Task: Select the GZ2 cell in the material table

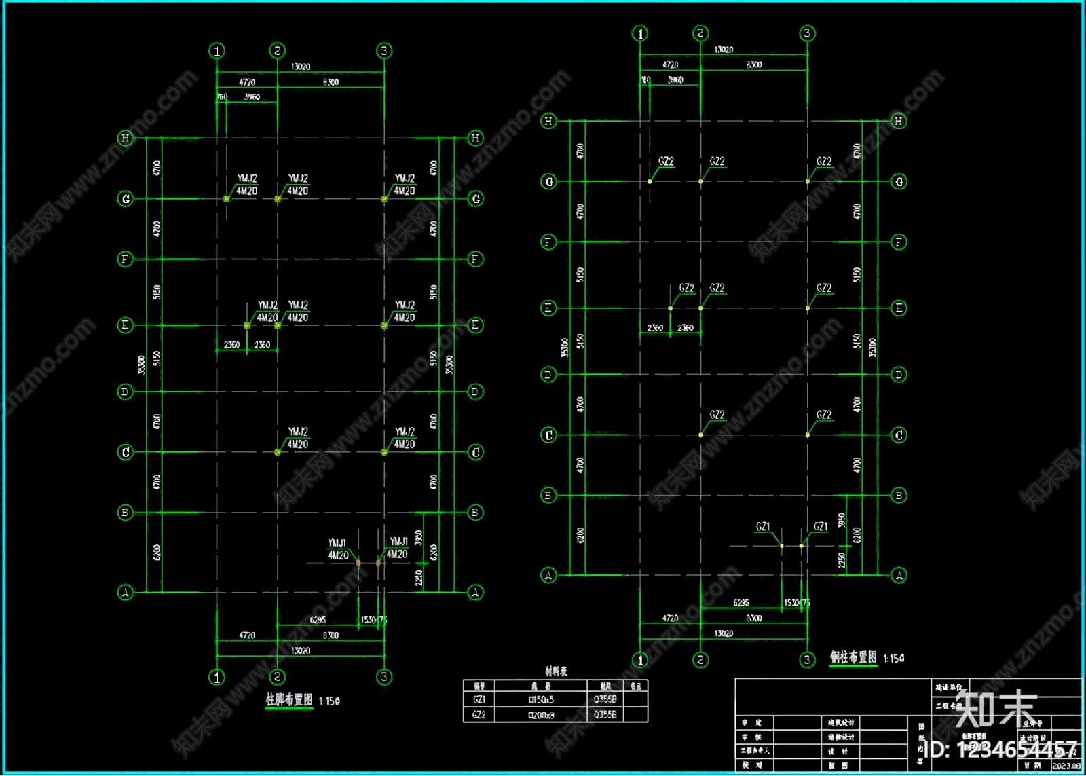Action: point(479,715)
